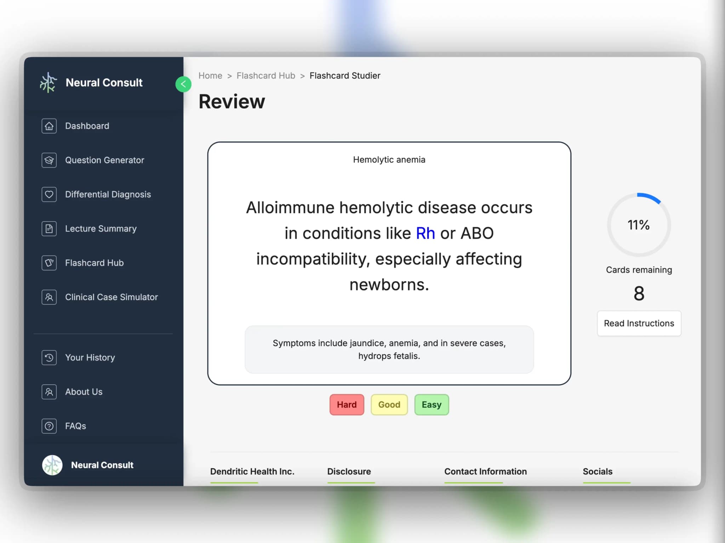Screen dimensions: 725x543
Task: Open the Question Generator tool
Action: click(105, 160)
